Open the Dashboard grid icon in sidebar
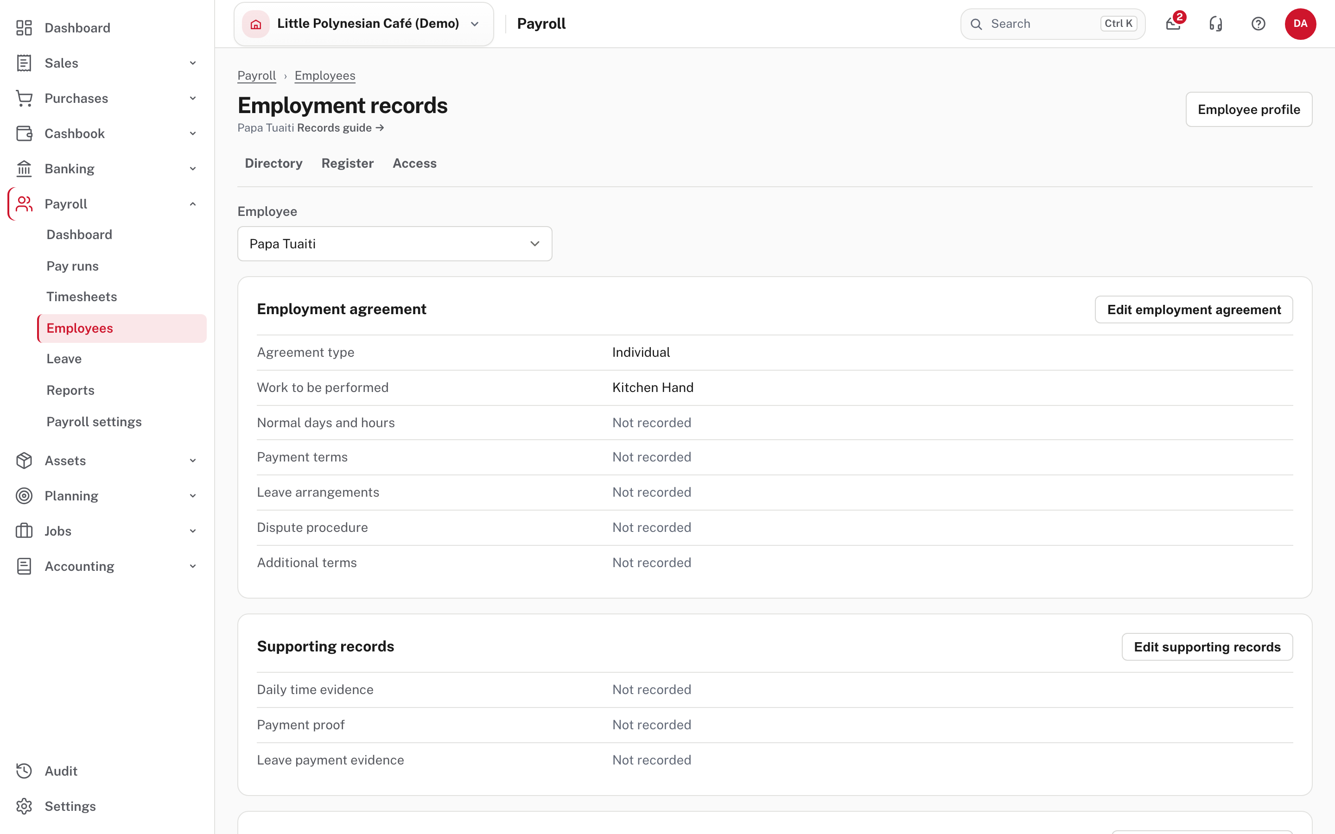1335x834 pixels. pyautogui.click(x=24, y=28)
